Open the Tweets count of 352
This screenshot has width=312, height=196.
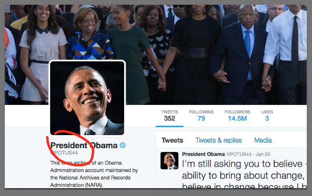pyautogui.click(x=169, y=115)
